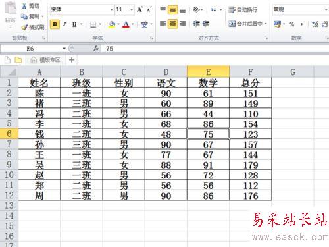Select column G header
329x247 pixels.
pos(293,72)
